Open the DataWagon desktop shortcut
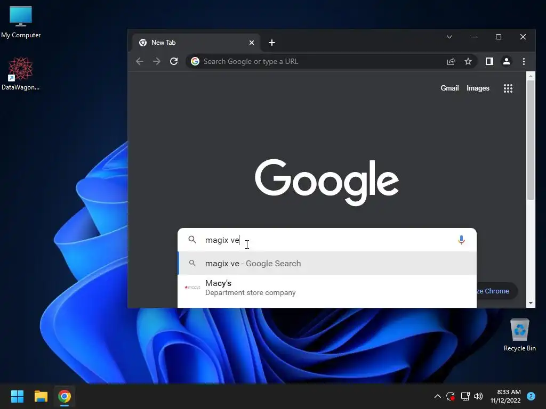This screenshot has width=546, height=409. 21,73
